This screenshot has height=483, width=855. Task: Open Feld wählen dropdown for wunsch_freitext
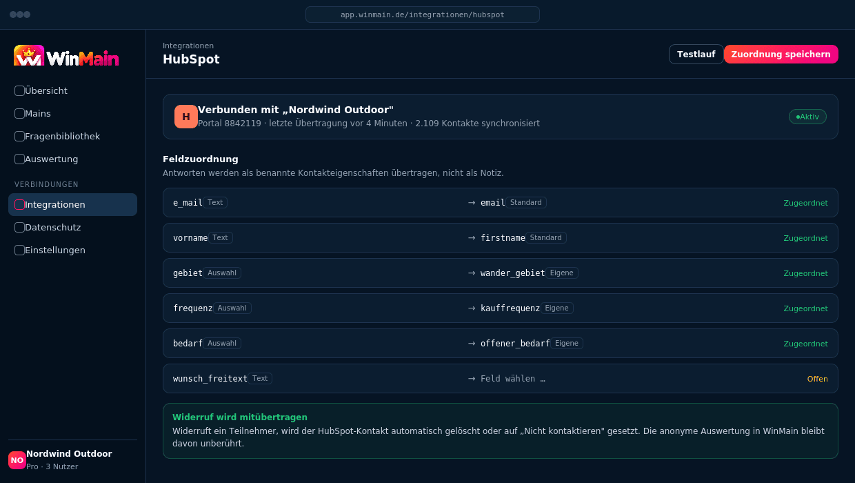(x=513, y=379)
